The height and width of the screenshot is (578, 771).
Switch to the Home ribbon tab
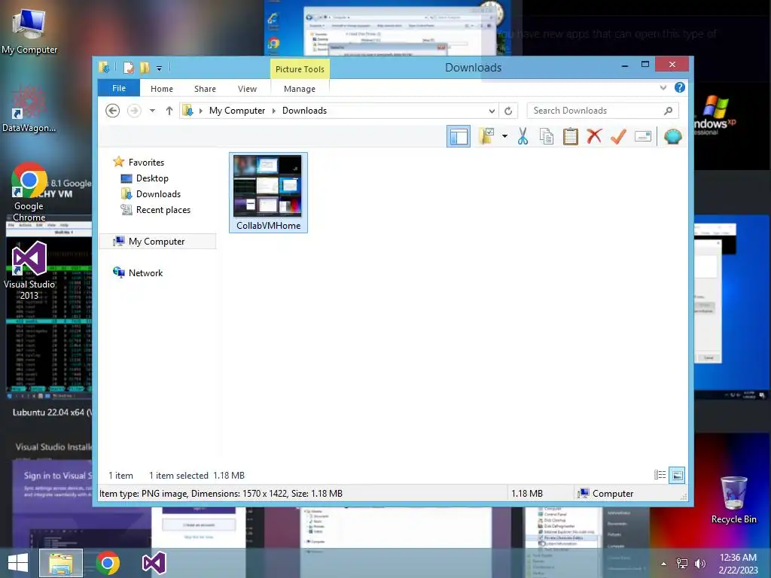(162, 89)
